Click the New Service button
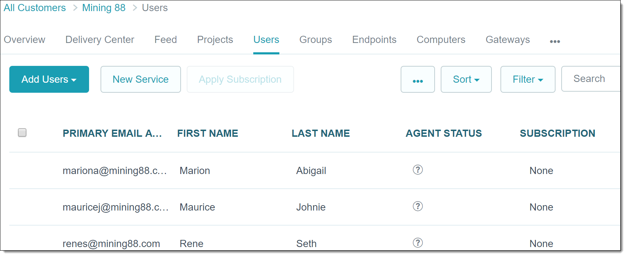The image size is (626, 256). coord(141,79)
